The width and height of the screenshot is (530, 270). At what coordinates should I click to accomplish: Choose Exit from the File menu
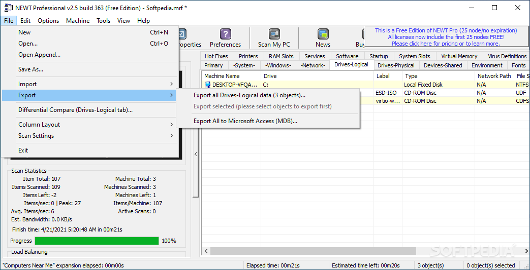(89, 150)
